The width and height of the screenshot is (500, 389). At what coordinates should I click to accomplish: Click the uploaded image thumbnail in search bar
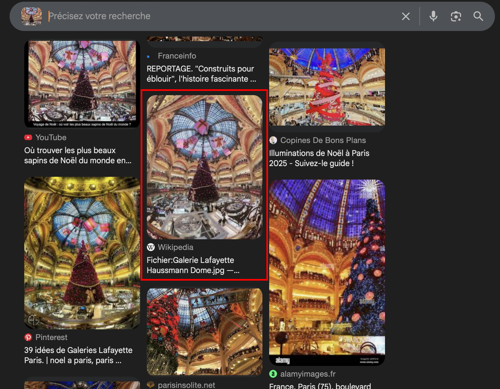click(32, 16)
